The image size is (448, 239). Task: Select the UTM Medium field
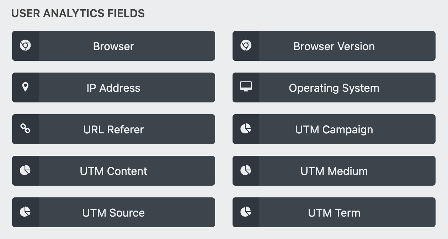point(334,171)
